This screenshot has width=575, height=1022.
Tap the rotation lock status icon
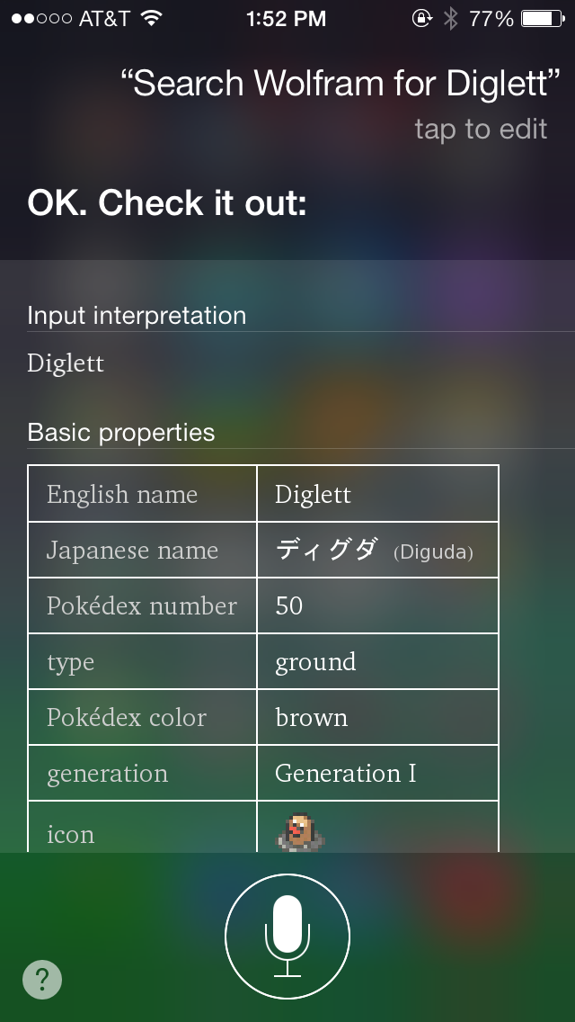pyautogui.click(x=421, y=19)
